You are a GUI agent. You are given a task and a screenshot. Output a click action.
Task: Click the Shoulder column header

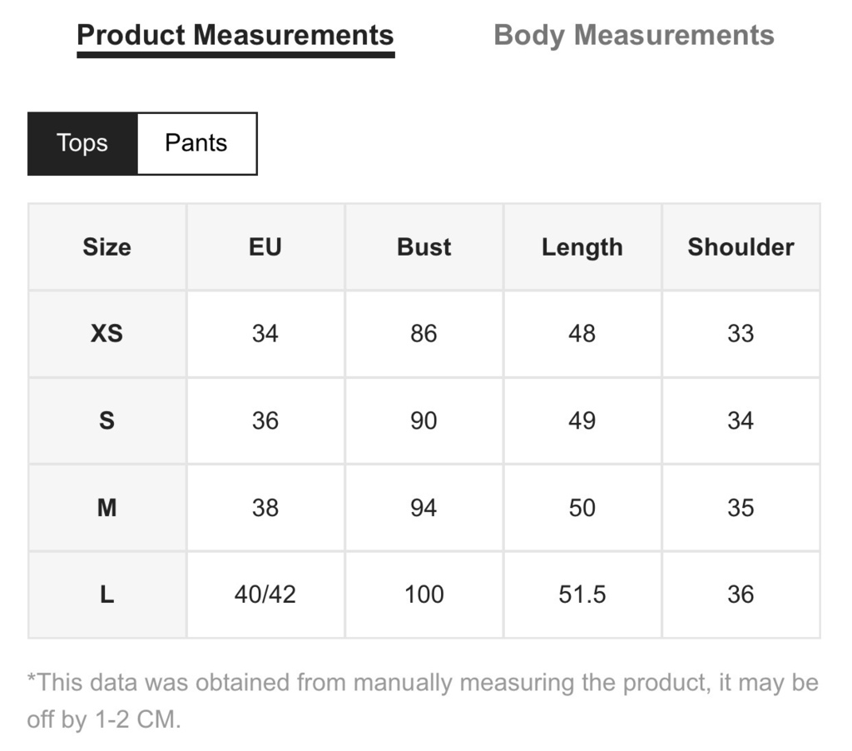pyautogui.click(x=741, y=247)
